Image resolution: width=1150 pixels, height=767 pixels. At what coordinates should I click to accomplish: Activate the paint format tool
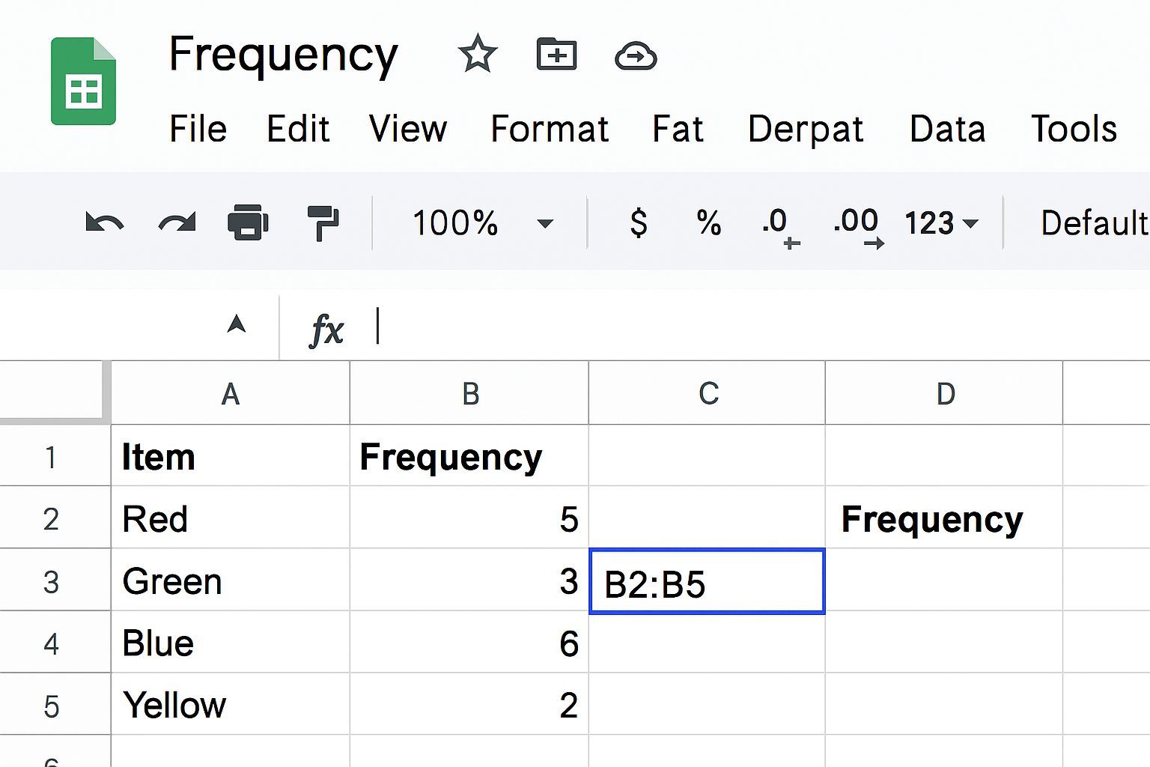tap(323, 222)
